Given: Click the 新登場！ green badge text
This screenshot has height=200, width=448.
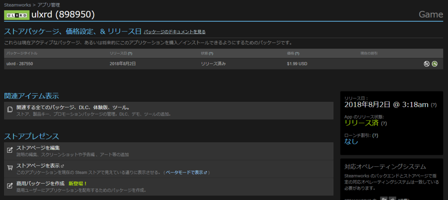Looking at the screenshot, I should (78, 183).
